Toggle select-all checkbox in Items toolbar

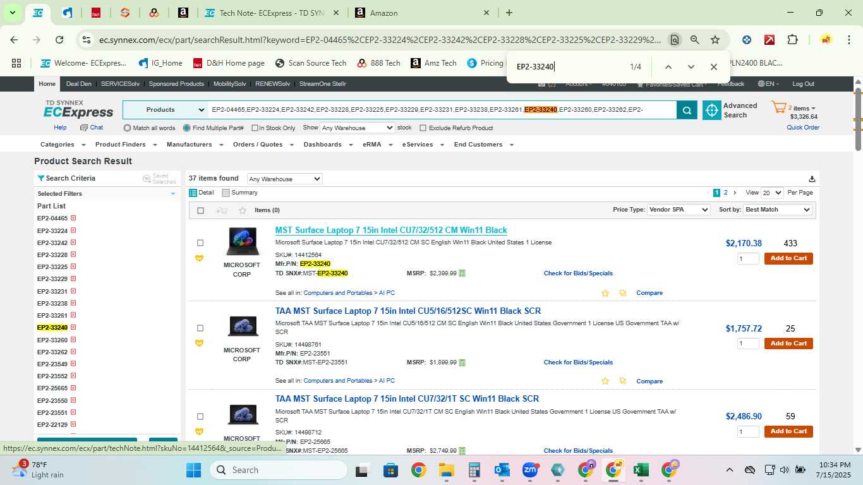pyautogui.click(x=201, y=210)
